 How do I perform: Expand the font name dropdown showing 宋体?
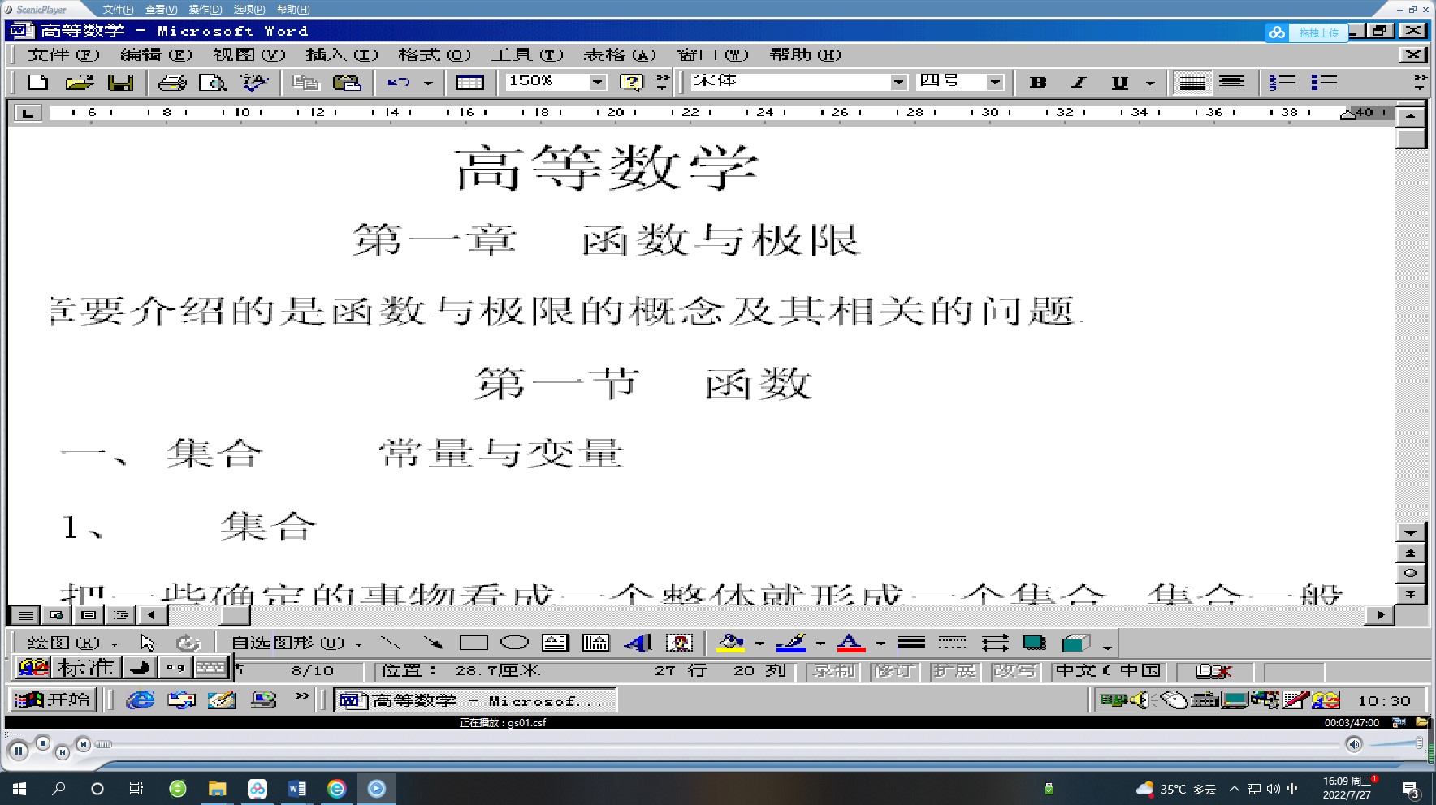(898, 82)
